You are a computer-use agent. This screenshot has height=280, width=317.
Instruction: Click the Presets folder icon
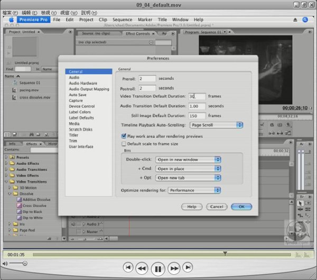pyautogui.click(x=12, y=157)
